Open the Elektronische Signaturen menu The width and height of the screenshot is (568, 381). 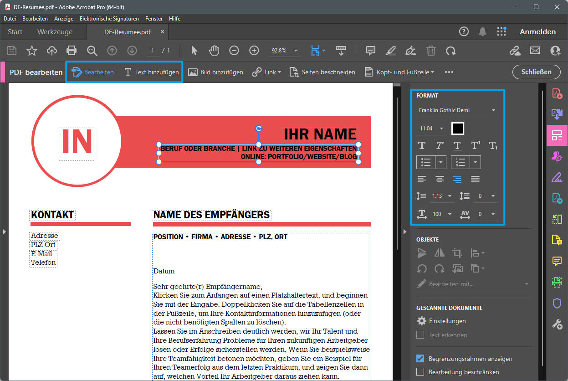109,19
